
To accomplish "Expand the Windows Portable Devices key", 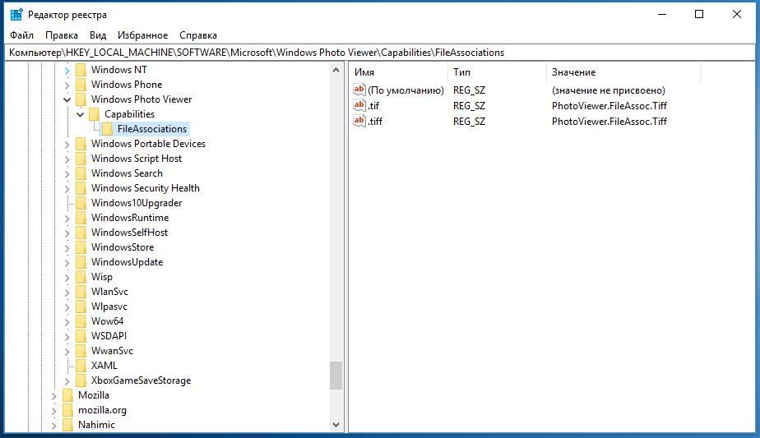I will click(67, 145).
